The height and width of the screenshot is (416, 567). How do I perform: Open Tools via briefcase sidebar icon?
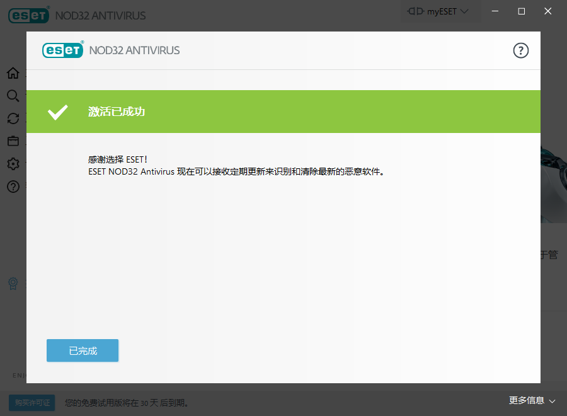pyautogui.click(x=13, y=141)
